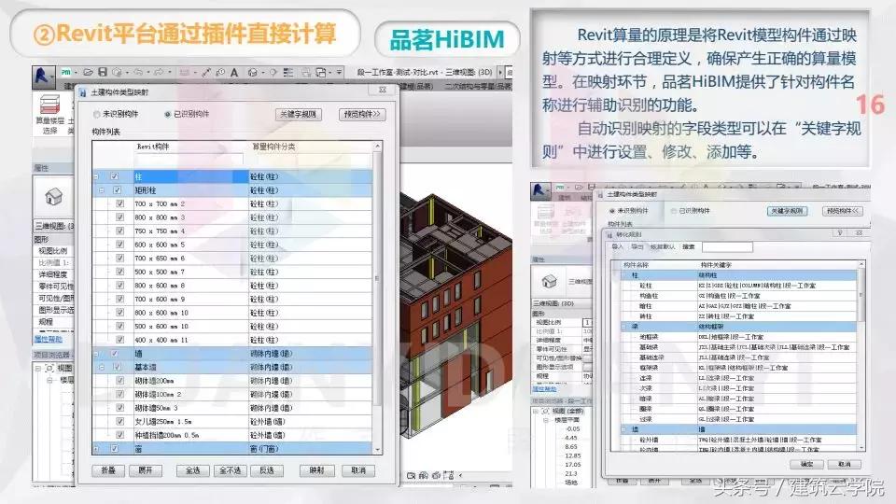The width and height of the screenshot is (896, 504).
Task: Select the 未识别构件 radio in right dialog
Action: 612,211
